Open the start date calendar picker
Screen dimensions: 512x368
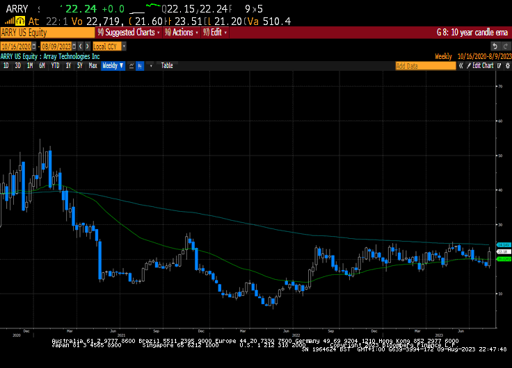coord(34,47)
